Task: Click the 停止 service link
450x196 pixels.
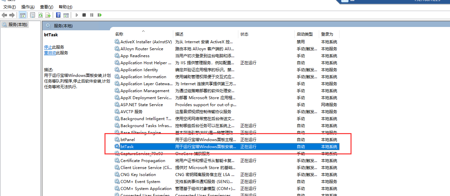Action: 48,47
